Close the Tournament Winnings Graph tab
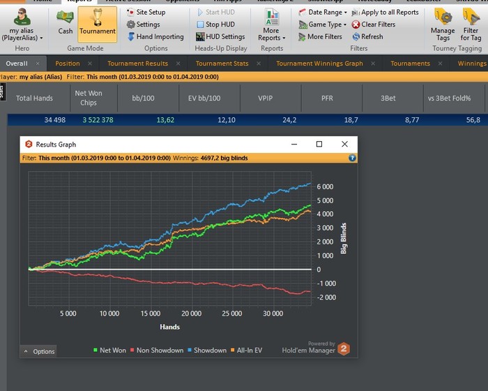 [373, 64]
